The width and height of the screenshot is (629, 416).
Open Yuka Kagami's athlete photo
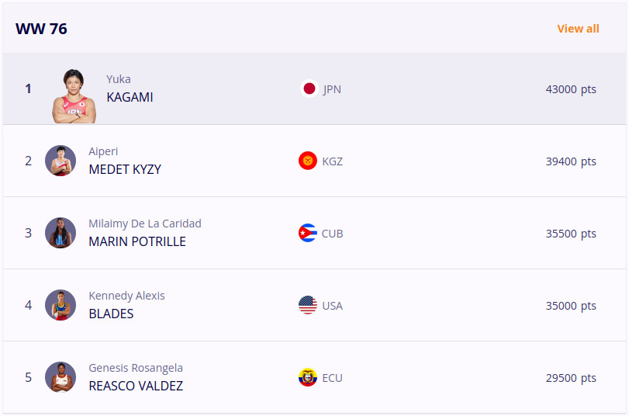point(74,96)
